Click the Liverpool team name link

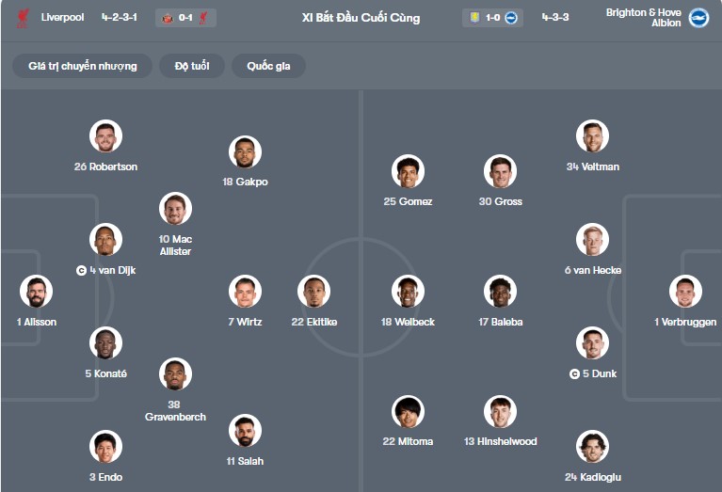62,18
